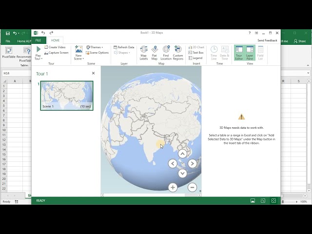This screenshot has width=312, height=234.
Task: Click the middle status bar view icon
Action: click(263, 200)
